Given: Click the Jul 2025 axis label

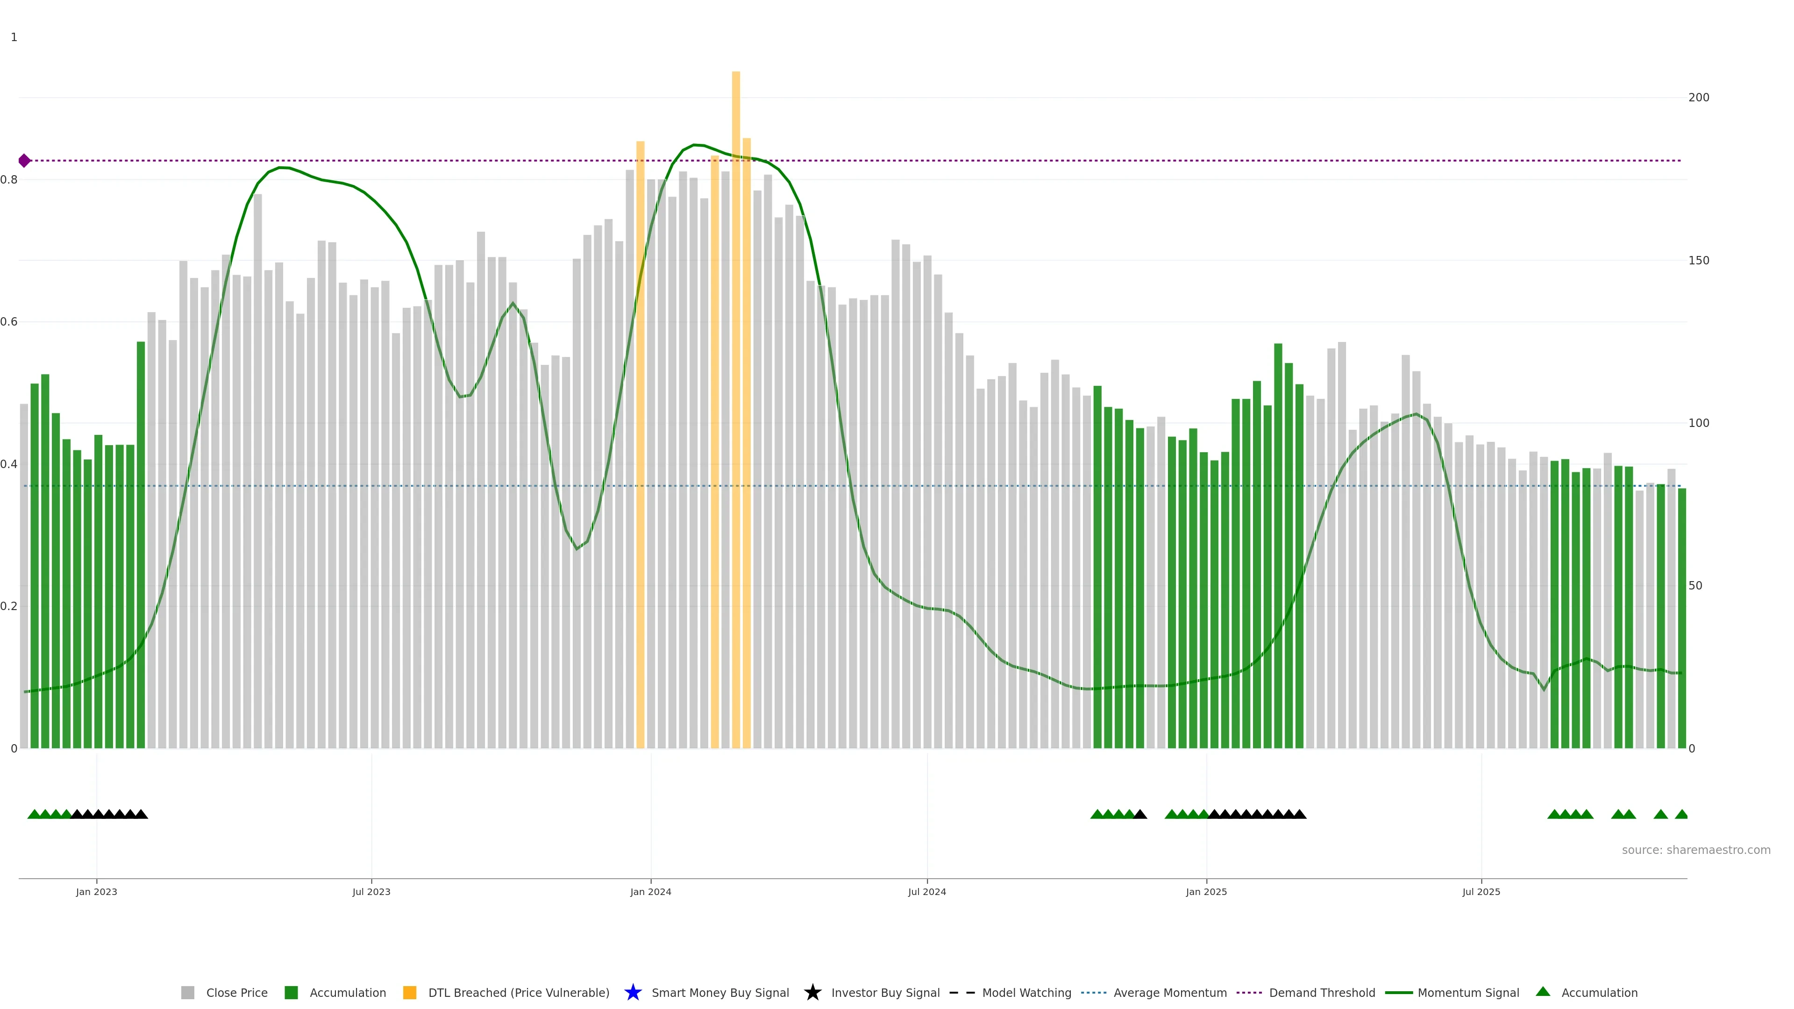Looking at the screenshot, I should pyautogui.click(x=1481, y=891).
